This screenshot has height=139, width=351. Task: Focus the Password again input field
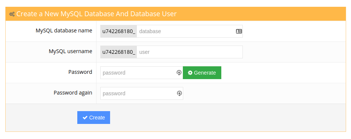141,93
